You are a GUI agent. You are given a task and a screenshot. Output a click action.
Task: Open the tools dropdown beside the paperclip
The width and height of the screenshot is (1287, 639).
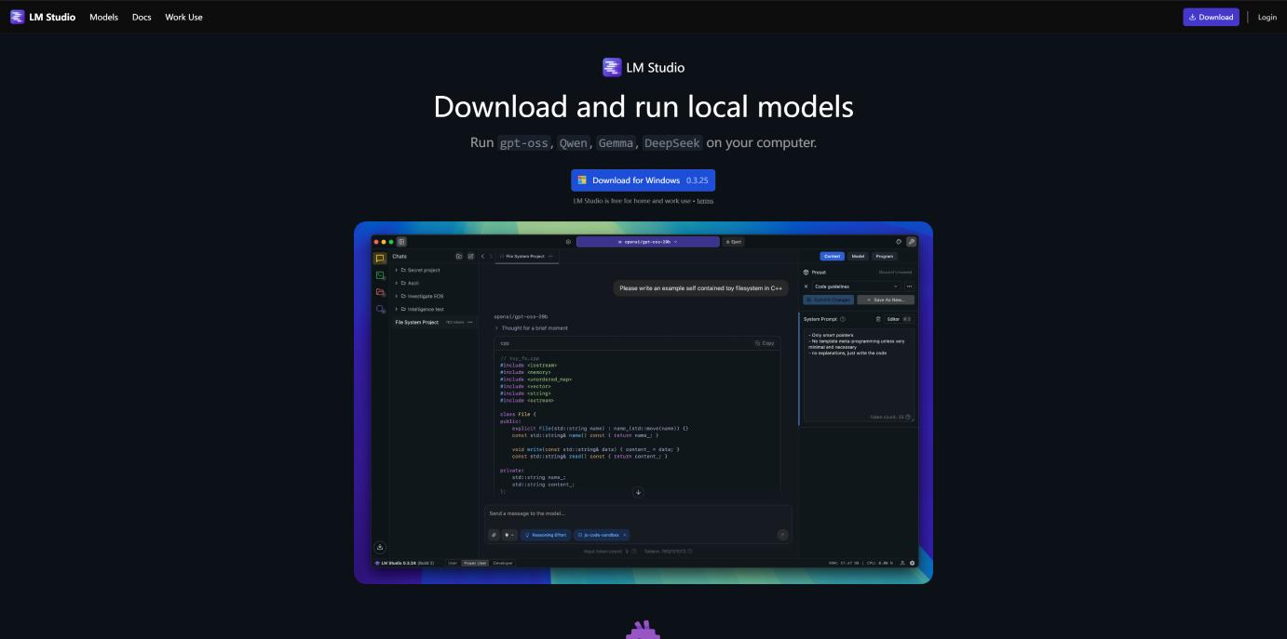pyautogui.click(x=509, y=535)
